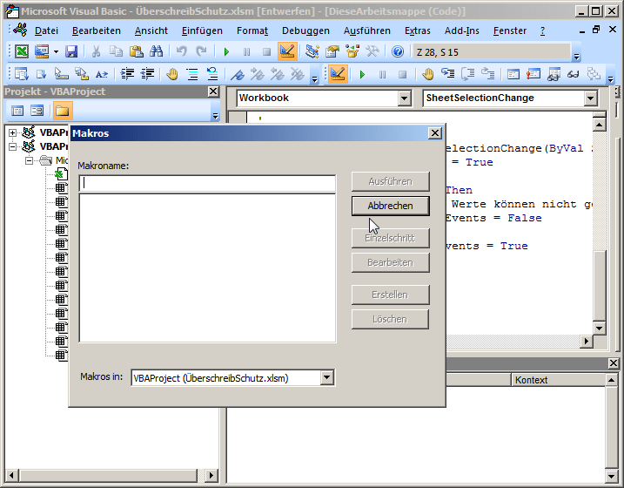624x488 pixels.
Task: Open the Toolbox hammer-and-wrench icon
Action: pyautogui.click(x=372, y=51)
